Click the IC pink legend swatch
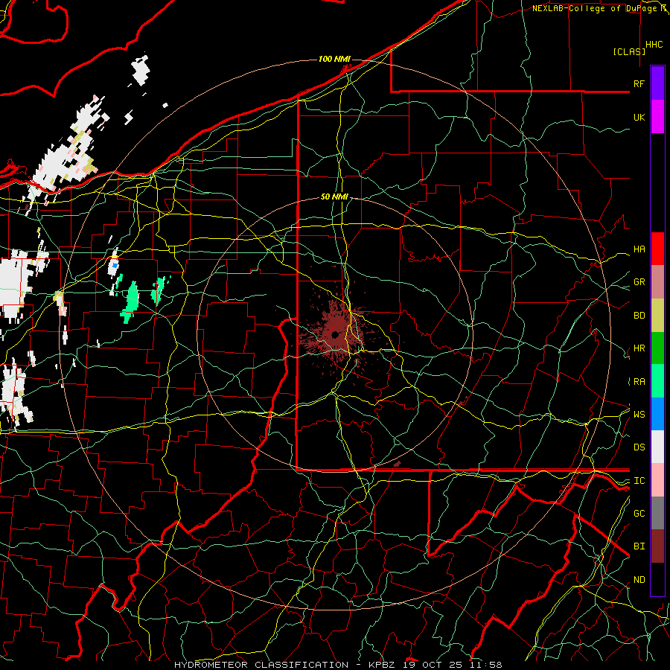The height and width of the screenshot is (670, 670). (657, 480)
